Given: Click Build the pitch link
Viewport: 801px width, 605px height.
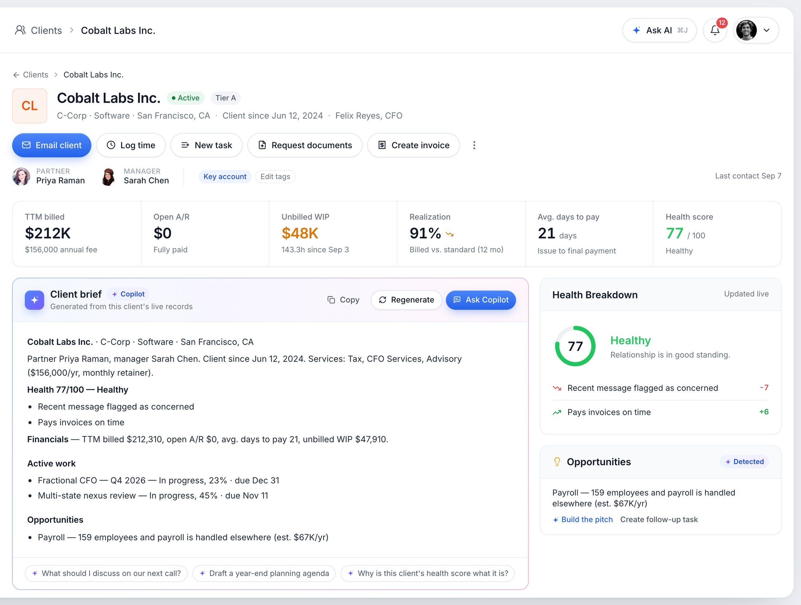Looking at the screenshot, I should [x=583, y=519].
